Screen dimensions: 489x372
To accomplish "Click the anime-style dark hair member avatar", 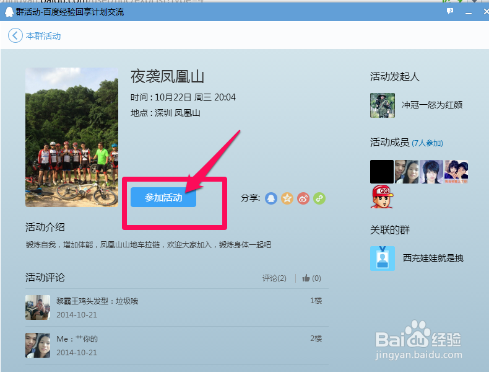I will coord(431,172).
